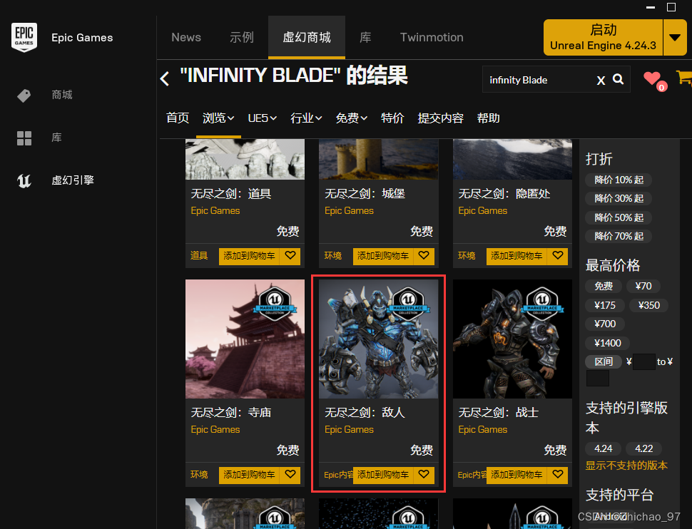This screenshot has height=529, width=692.
Task: Favorite 无尽之剑：敌人 with heart icon
Action: pos(424,474)
